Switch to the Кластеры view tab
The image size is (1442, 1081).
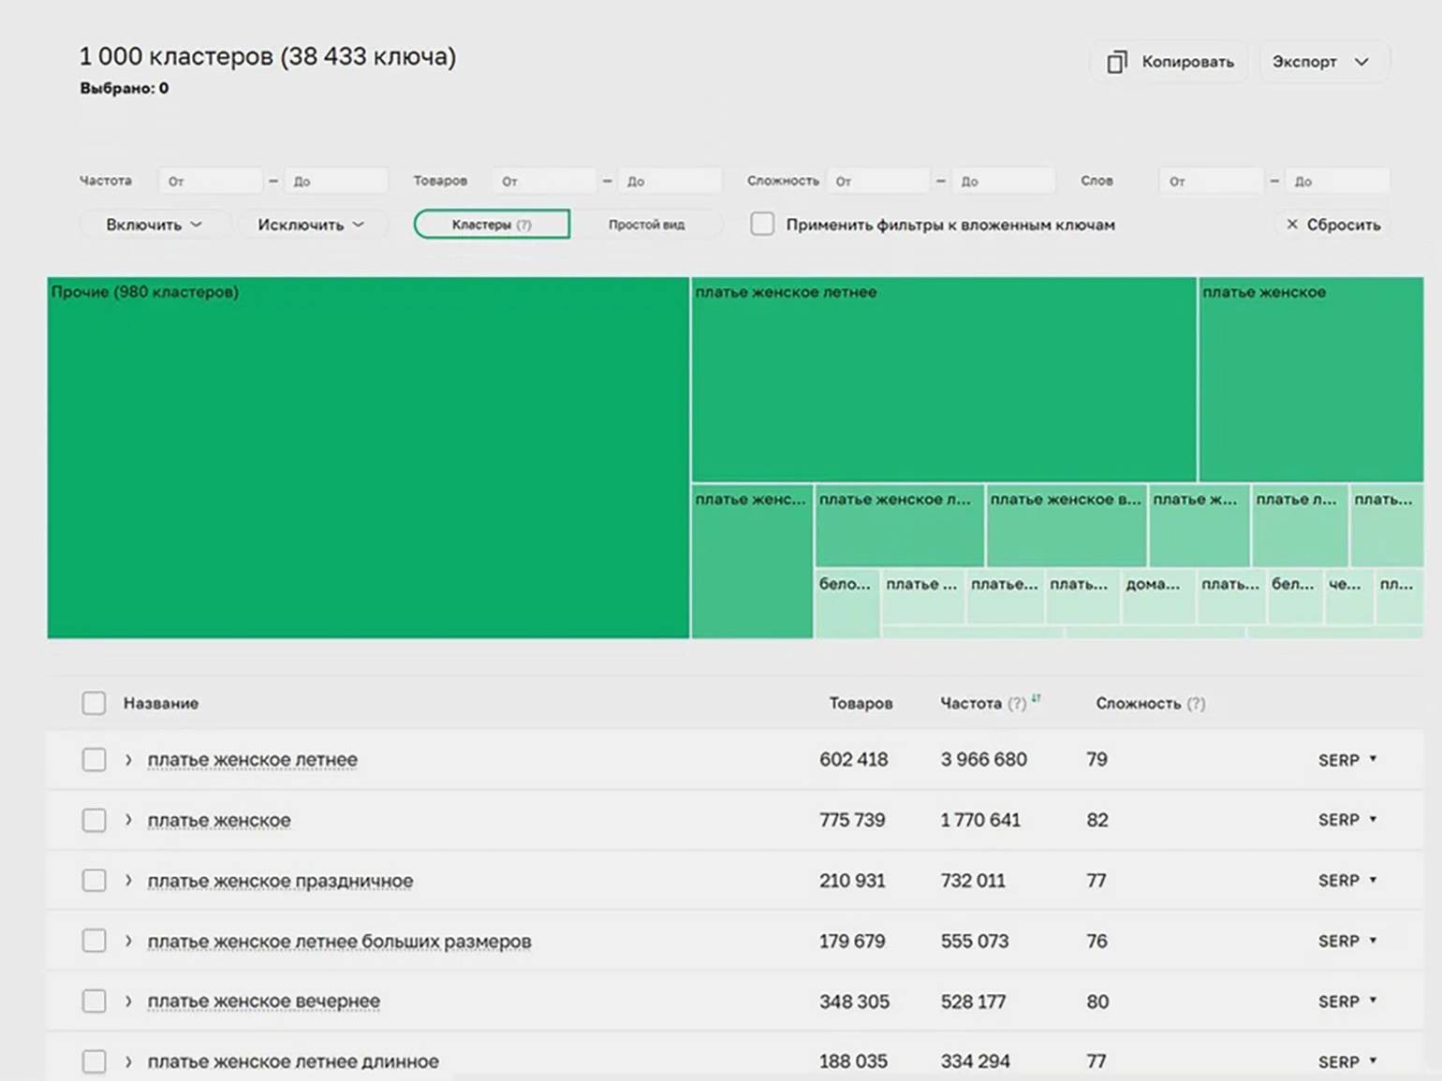point(492,225)
